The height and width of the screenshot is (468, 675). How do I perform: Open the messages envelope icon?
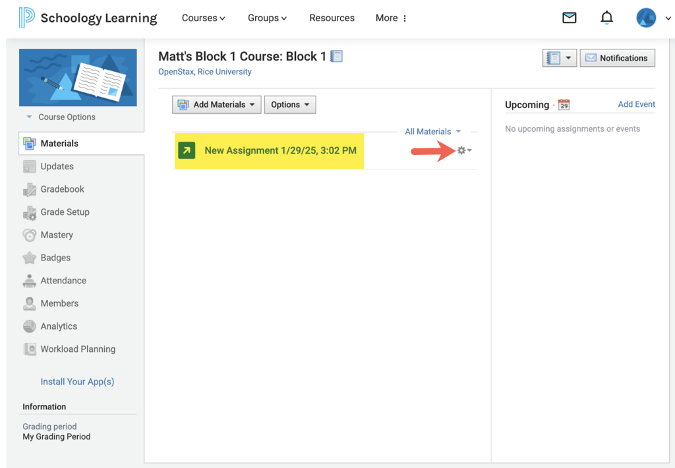pos(569,17)
